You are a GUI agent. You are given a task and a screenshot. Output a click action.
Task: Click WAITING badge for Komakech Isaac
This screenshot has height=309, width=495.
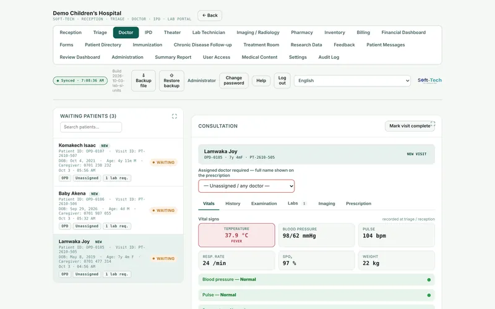point(163,163)
